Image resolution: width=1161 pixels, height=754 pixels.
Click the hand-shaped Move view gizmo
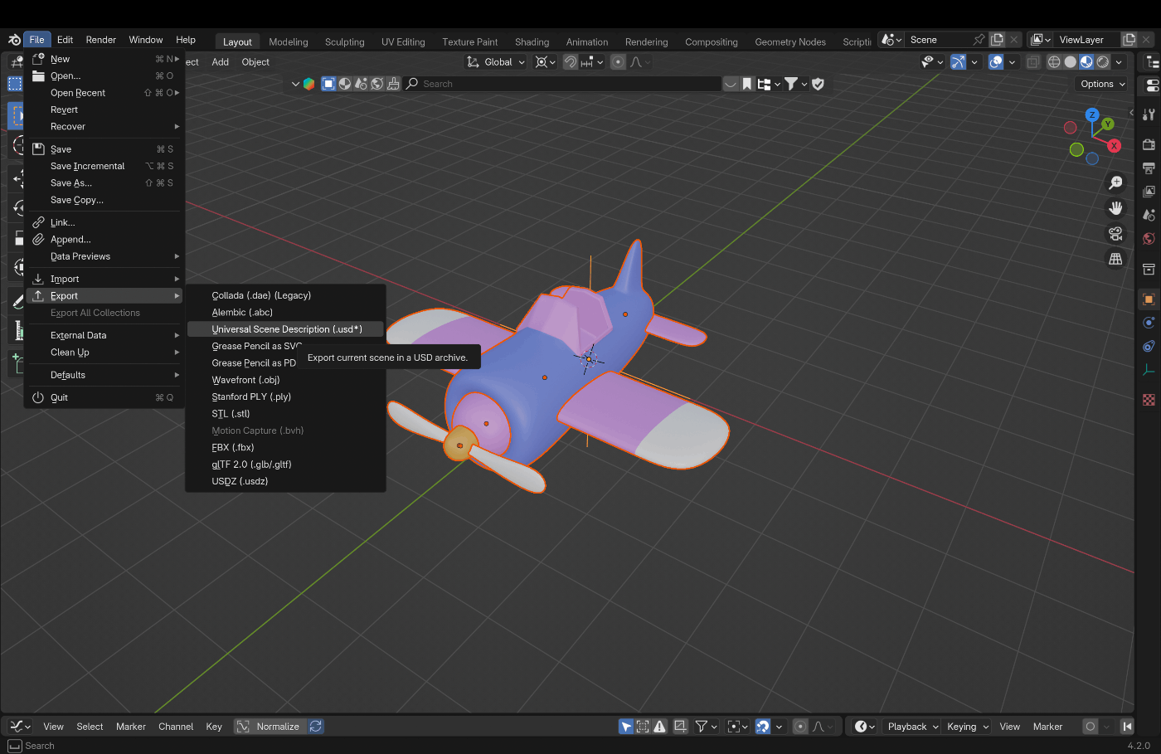click(x=1115, y=208)
